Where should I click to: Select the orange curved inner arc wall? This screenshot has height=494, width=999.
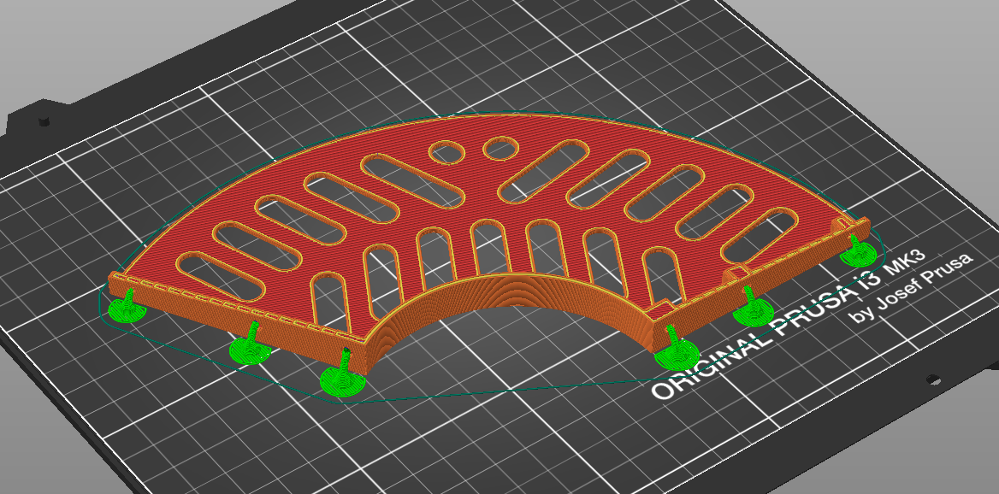click(513, 297)
